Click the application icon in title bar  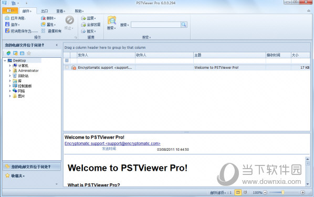pos(4,3)
